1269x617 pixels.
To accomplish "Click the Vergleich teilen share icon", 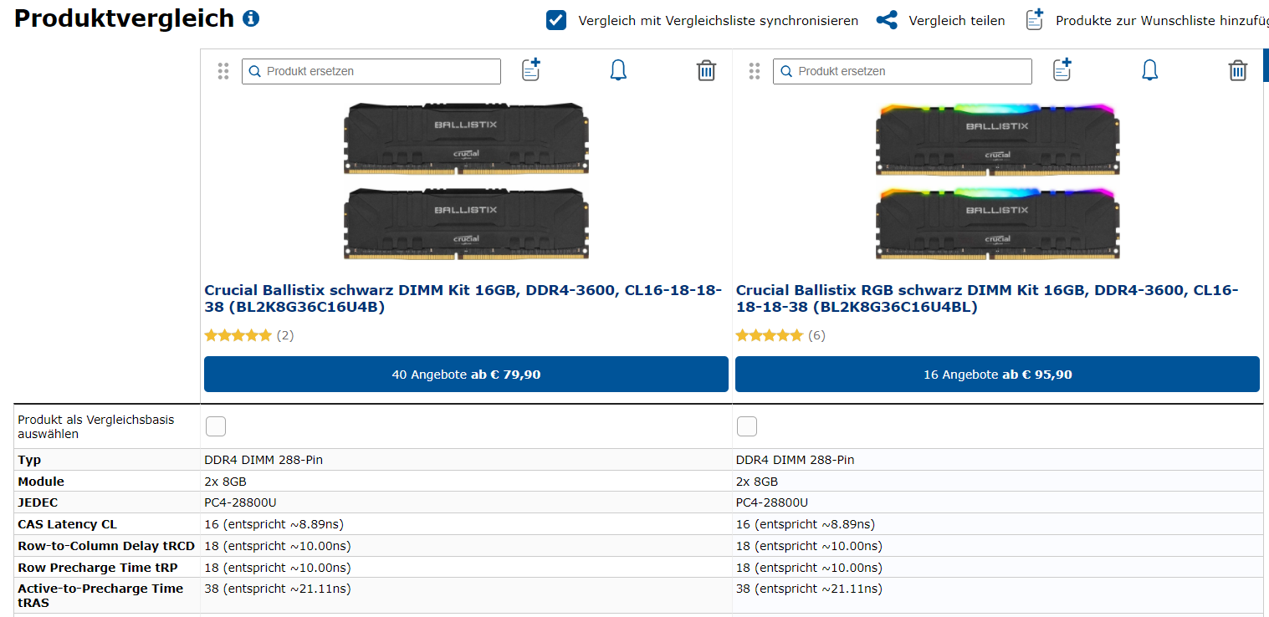I will click(x=887, y=20).
